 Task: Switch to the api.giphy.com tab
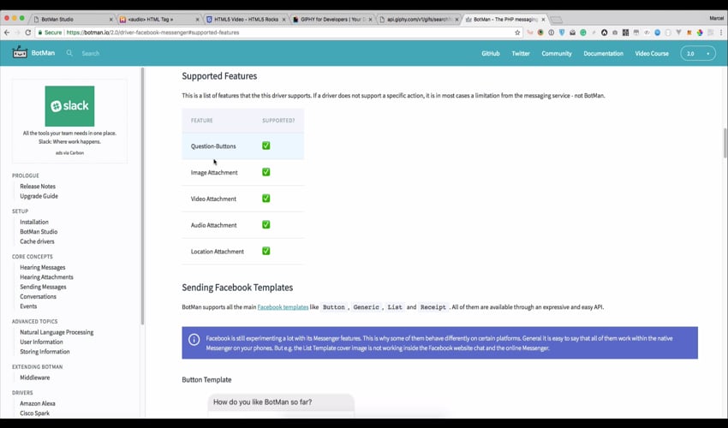pyautogui.click(x=418, y=20)
